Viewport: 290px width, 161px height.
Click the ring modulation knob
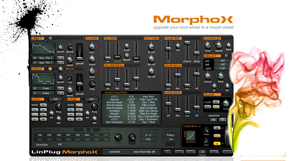click(x=92, y=84)
